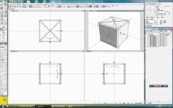This screenshot has width=173, height=108.
Task: Click the 読込 button in Camera panel
Action: click(x=158, y=17)
